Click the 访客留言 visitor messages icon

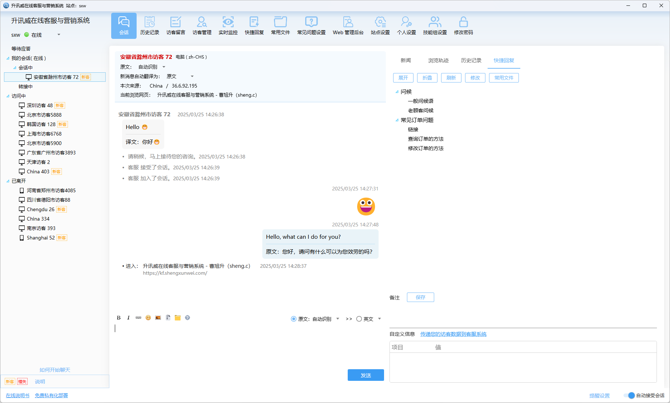click(175, 25)
